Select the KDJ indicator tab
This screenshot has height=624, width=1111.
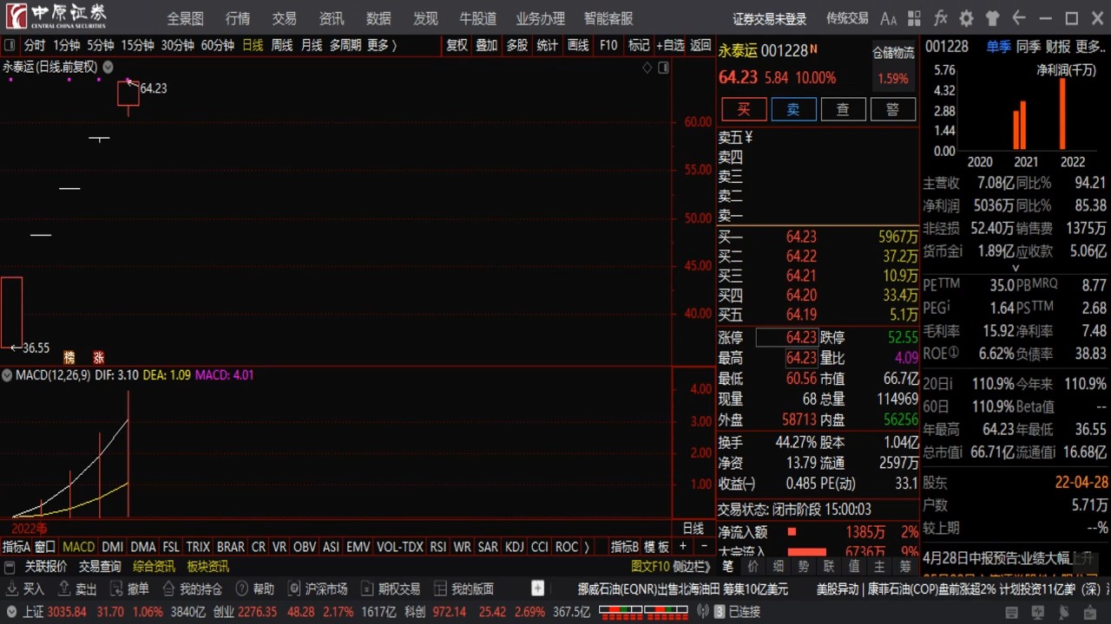[515, 547]
